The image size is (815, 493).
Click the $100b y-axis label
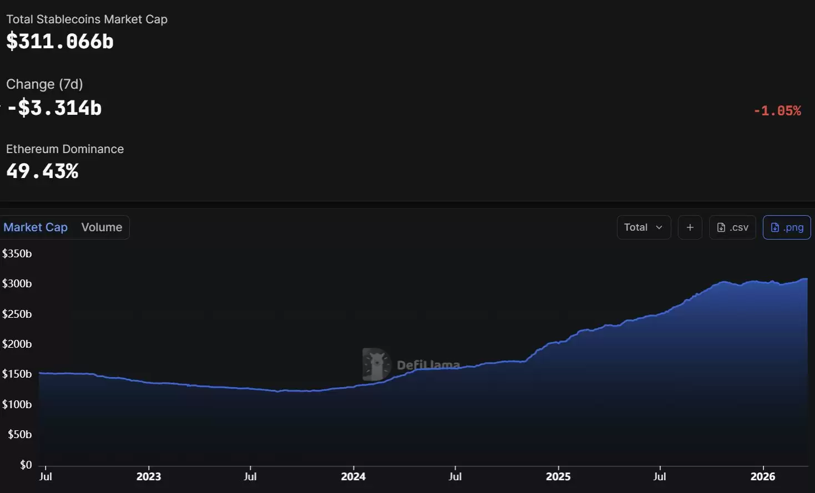coord(17,404)
